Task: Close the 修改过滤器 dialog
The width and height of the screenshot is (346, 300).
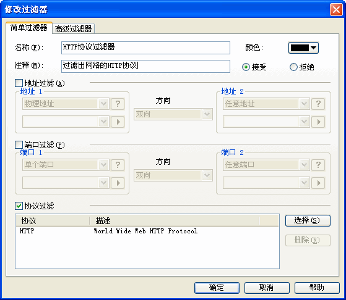Action: (x=336, y=10)
